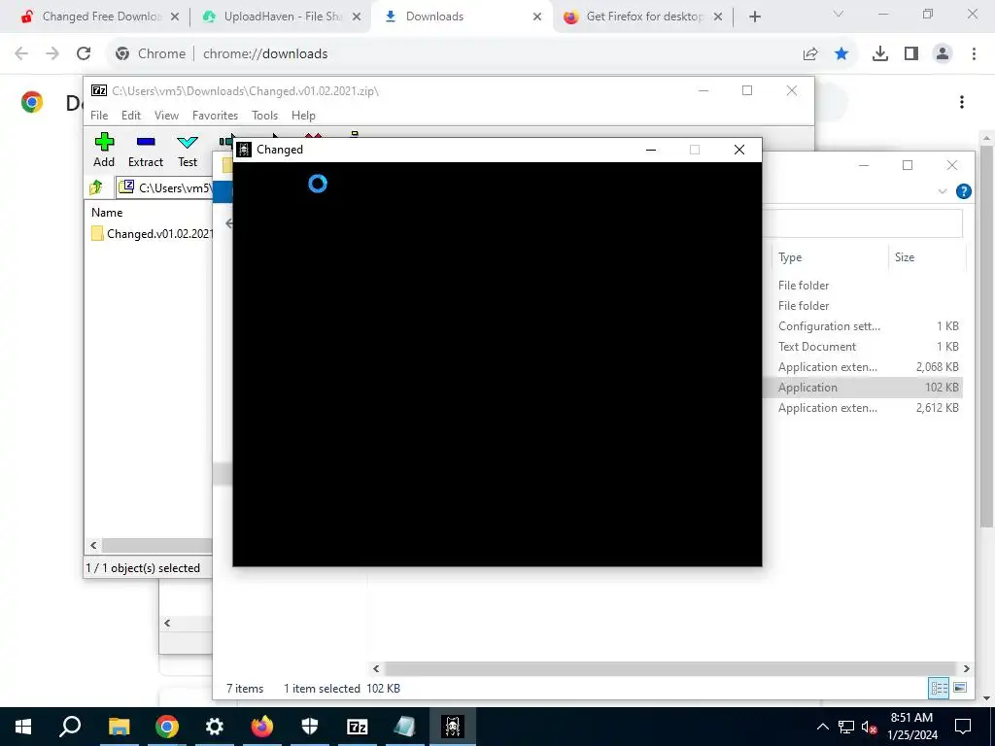Screen dimensions: 995x746
Task: Open File Explorer help icon
Action: click(x=963, y=191)
